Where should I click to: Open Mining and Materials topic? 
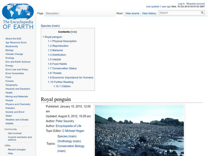click(17, 96)
